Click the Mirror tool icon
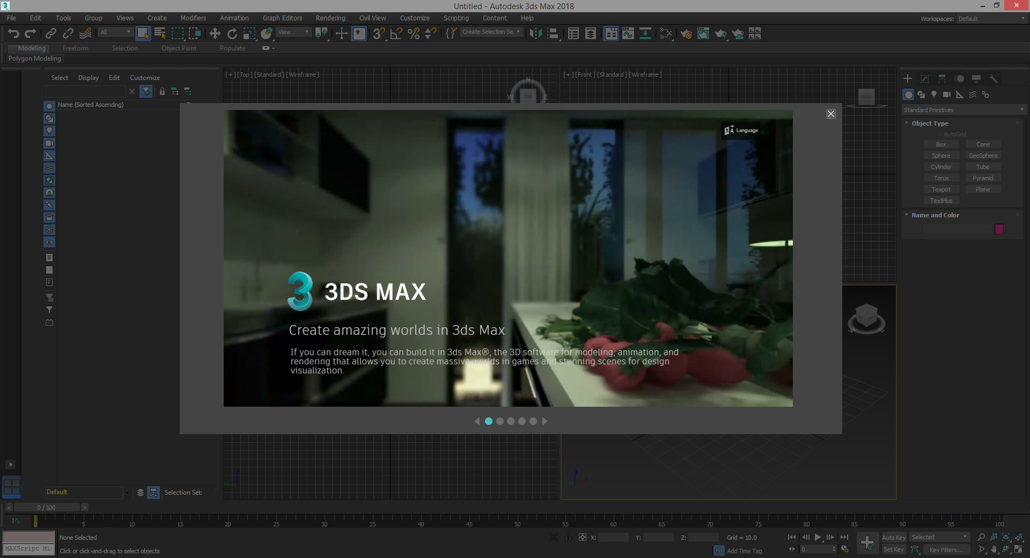Screen dimensions: 1030x558 point(535,34)
